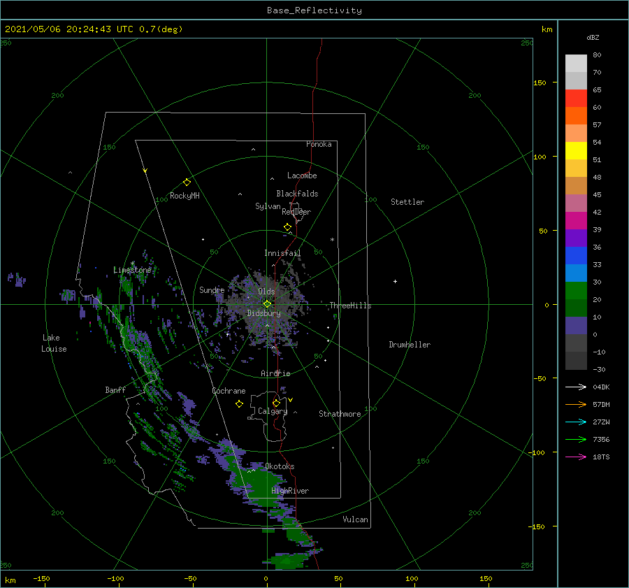Click the Calgary city label
The width and height of the screenshot is (629, 588).
click(x=273, y=411)
